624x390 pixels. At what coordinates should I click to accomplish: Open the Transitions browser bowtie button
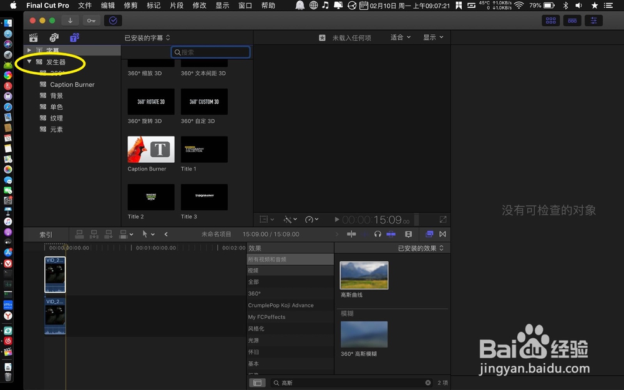tap(442, 234)
